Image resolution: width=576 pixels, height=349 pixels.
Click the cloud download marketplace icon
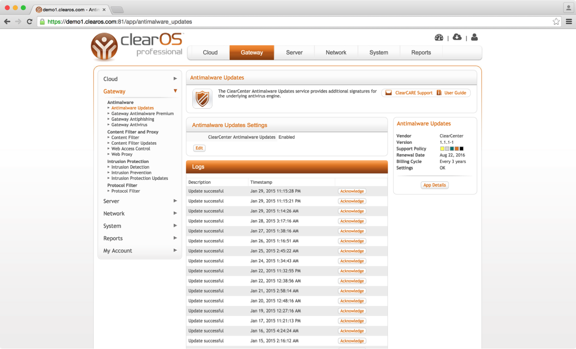[x=457, y=37]
